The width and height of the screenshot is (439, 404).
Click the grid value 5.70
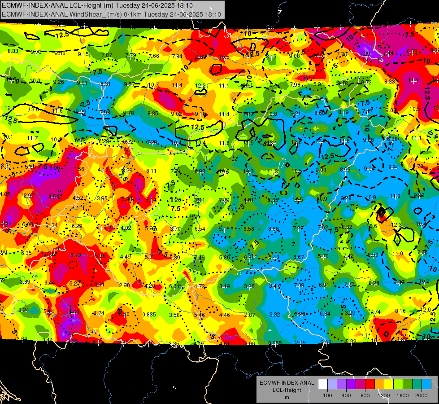coord(323,256)
